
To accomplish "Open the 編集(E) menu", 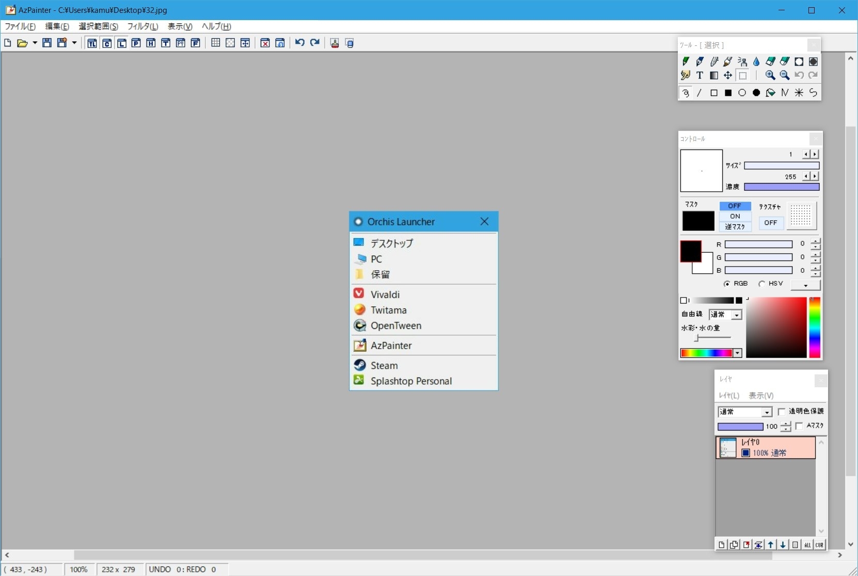I will (57, 26).
